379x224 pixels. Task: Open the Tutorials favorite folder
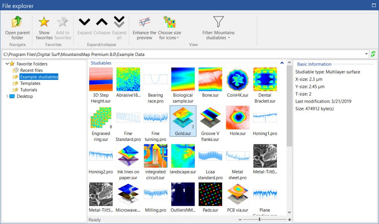tap(28, 90)
